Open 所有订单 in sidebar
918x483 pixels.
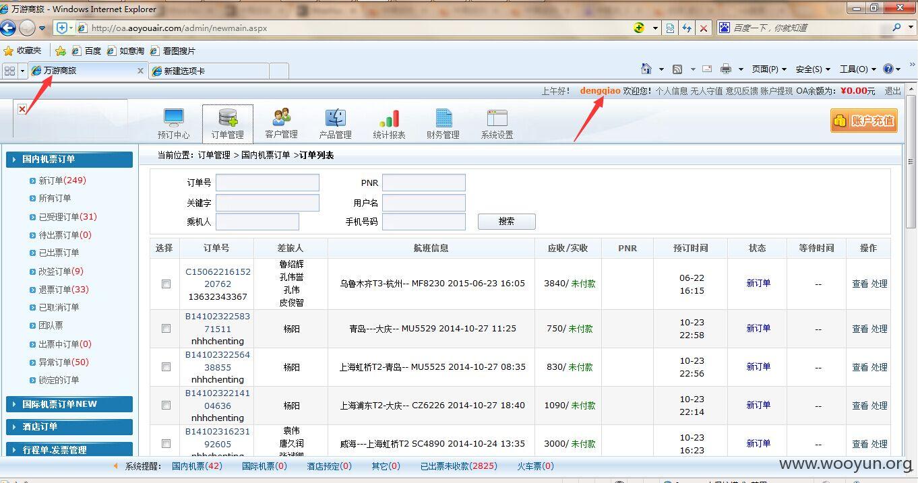click(x=55, y=198)
